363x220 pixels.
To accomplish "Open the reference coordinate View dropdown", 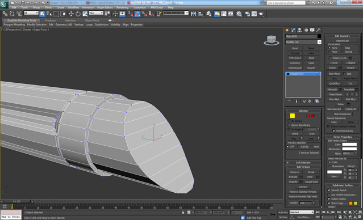I will (96, 13).
